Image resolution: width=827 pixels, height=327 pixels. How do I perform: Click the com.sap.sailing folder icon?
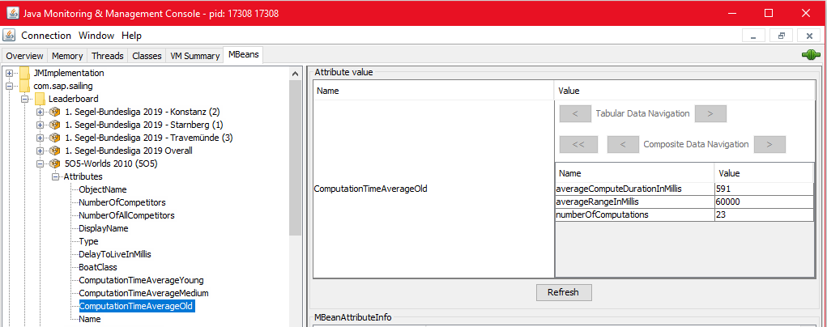24,86
